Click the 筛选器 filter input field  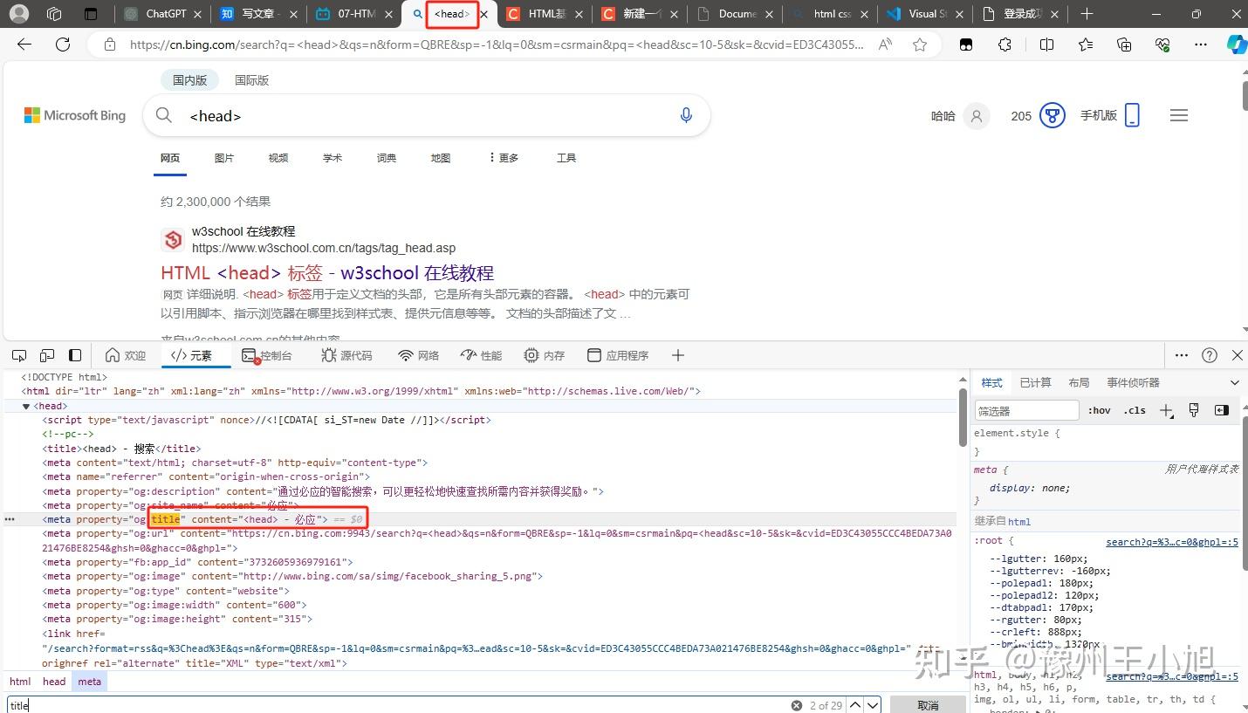click(1026, 410)
